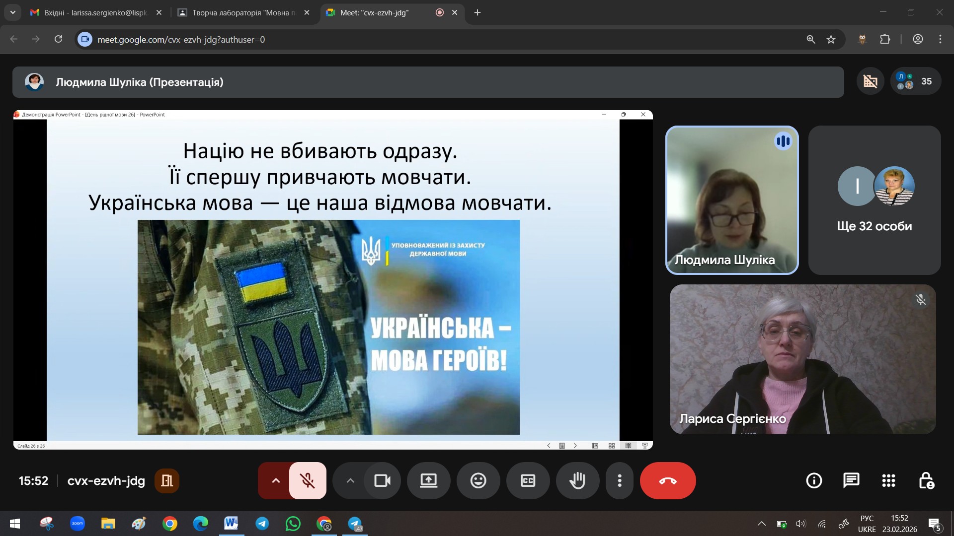Click the red leave call button

pos(667,480)
